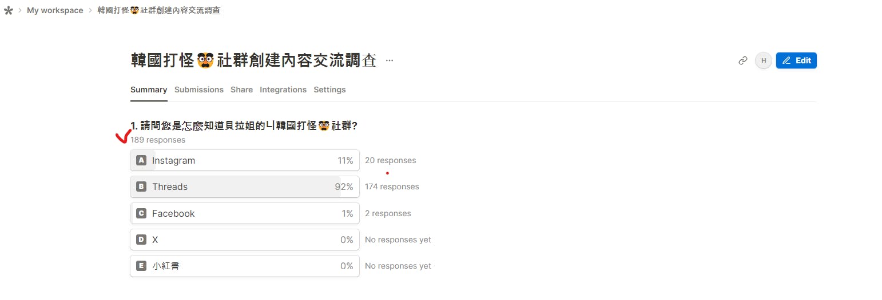This screenshot has width=882, height=300.
Task: Click the form name breadcrumb link
Action: click(x=158, y=11)
